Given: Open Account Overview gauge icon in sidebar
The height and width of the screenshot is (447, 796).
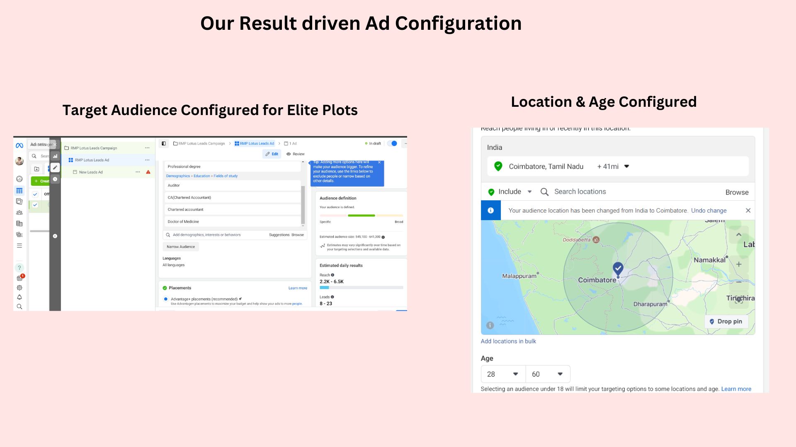Looking at the screenshot, I should coord(19,179).
